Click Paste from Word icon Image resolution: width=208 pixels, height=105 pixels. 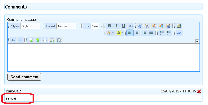(168, 26)
